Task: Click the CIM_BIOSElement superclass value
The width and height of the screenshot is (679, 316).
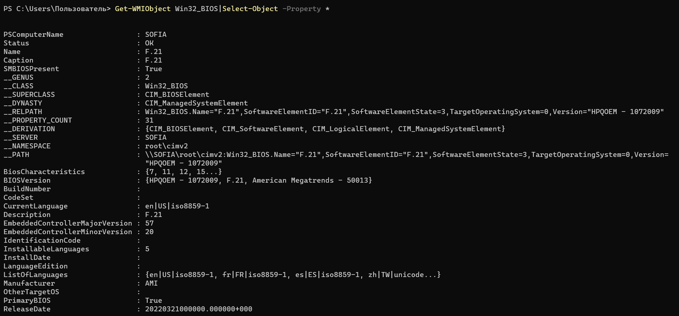Action: [177, 94]
